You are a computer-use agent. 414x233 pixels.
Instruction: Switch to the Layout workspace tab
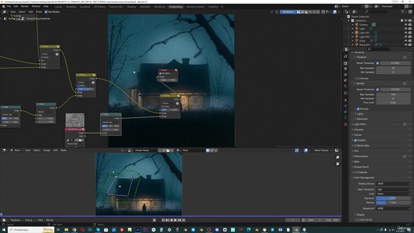tap(59, 6)
